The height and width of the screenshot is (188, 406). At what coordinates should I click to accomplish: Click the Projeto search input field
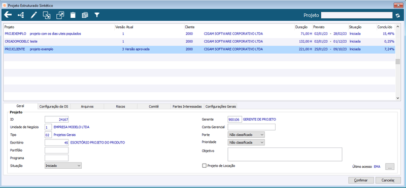coord(357,16)
